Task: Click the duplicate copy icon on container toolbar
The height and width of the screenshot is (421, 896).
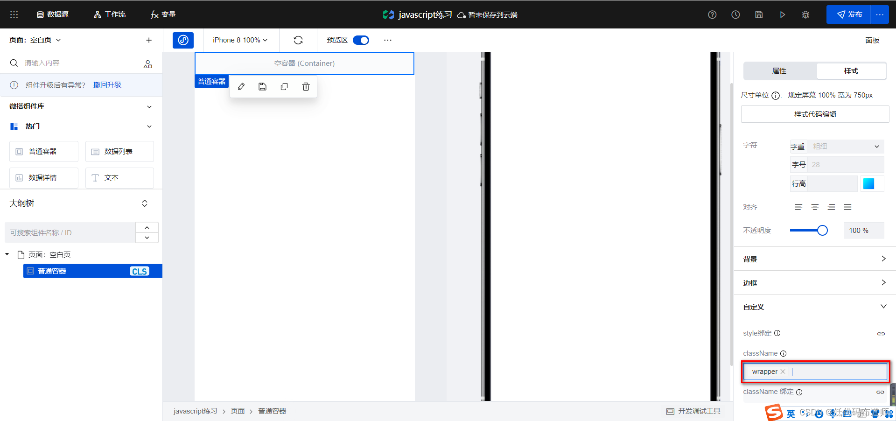Action: click(x=284, y=87)
